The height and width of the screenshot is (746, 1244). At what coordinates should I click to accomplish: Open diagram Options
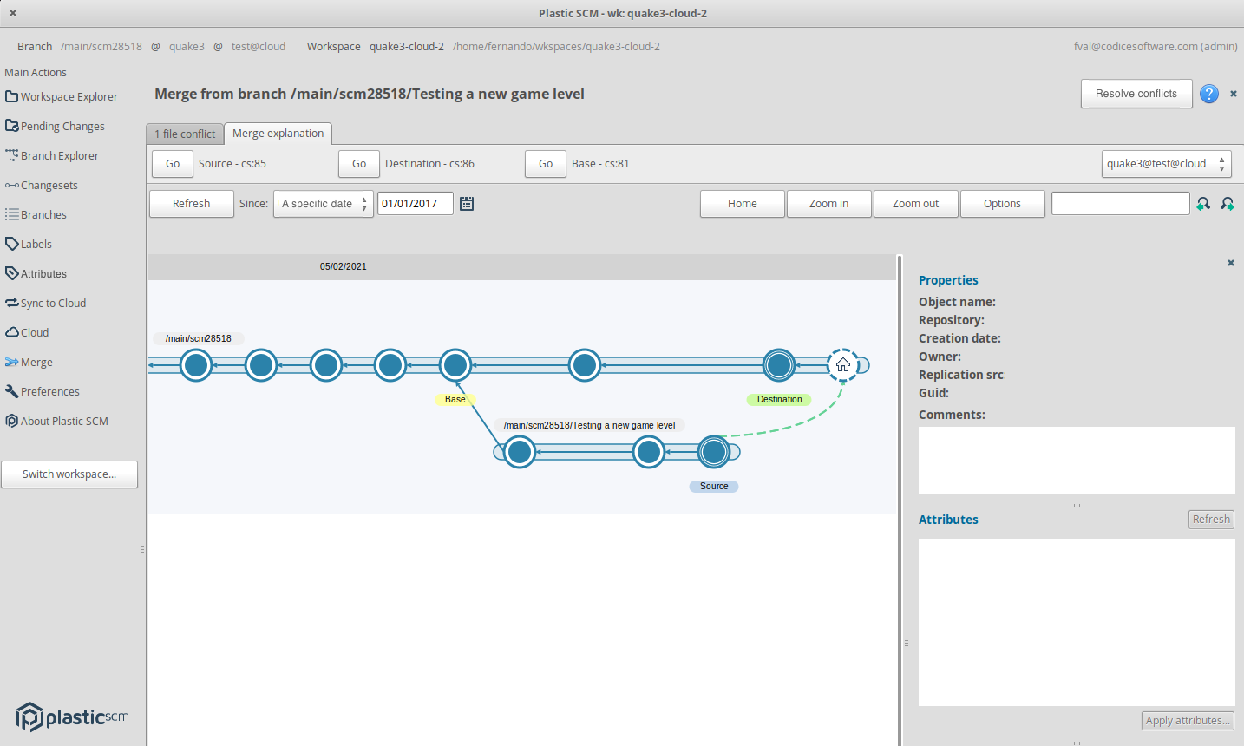point(1003,204)
